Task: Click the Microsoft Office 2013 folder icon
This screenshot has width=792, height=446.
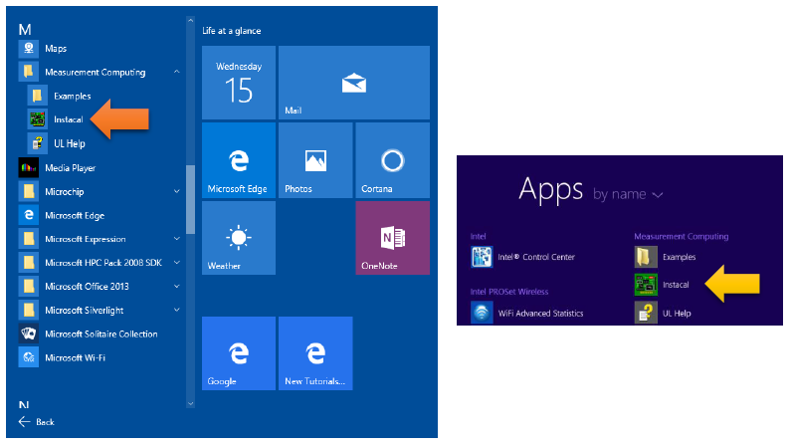Action: pos(28,286)
